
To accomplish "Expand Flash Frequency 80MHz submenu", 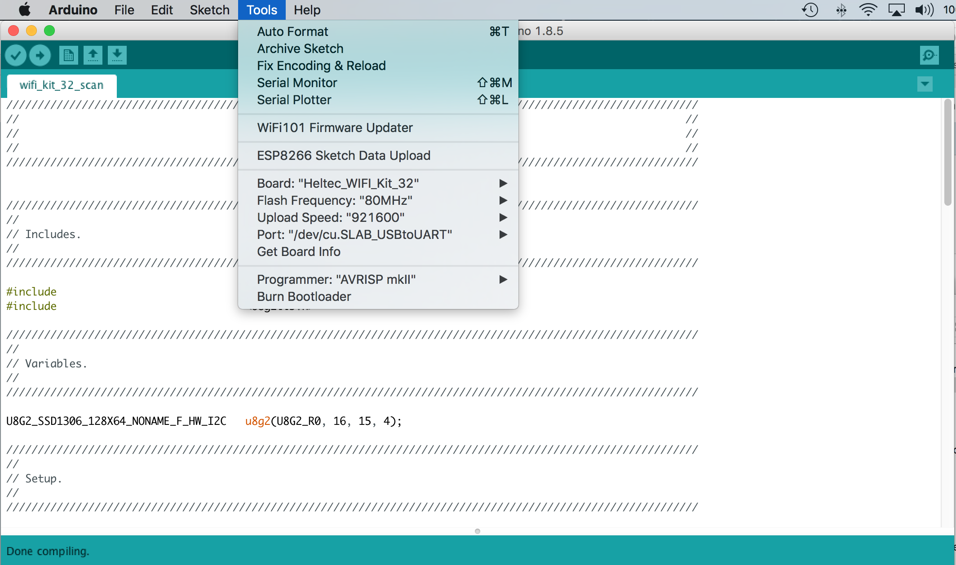I will (378, 200).
